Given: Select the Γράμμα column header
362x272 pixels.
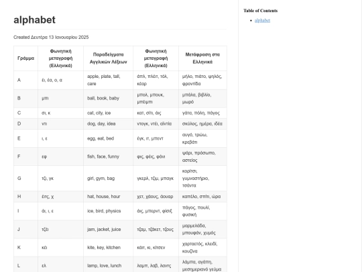Looking at the screenshot, I should point(25,58).
